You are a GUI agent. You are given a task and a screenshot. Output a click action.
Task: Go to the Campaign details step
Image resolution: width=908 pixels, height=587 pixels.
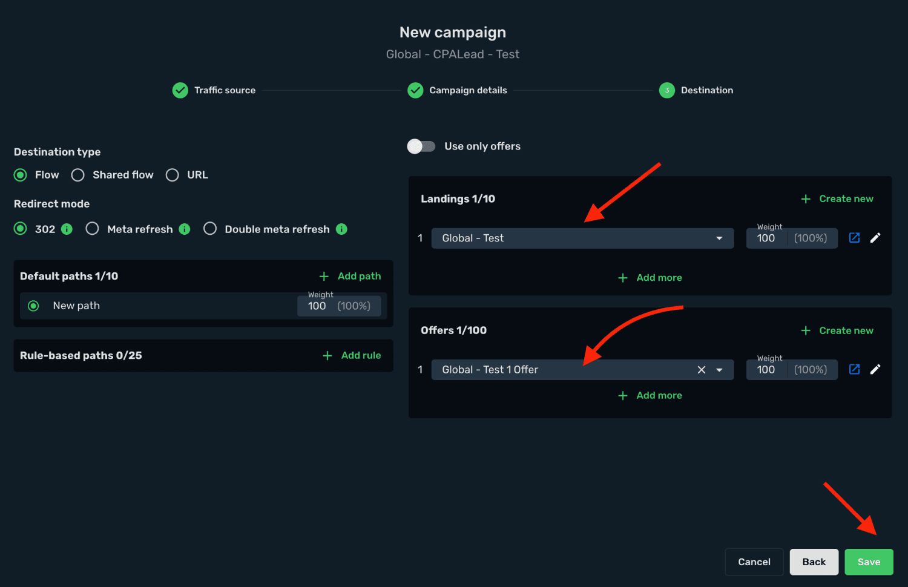(468, 90)
